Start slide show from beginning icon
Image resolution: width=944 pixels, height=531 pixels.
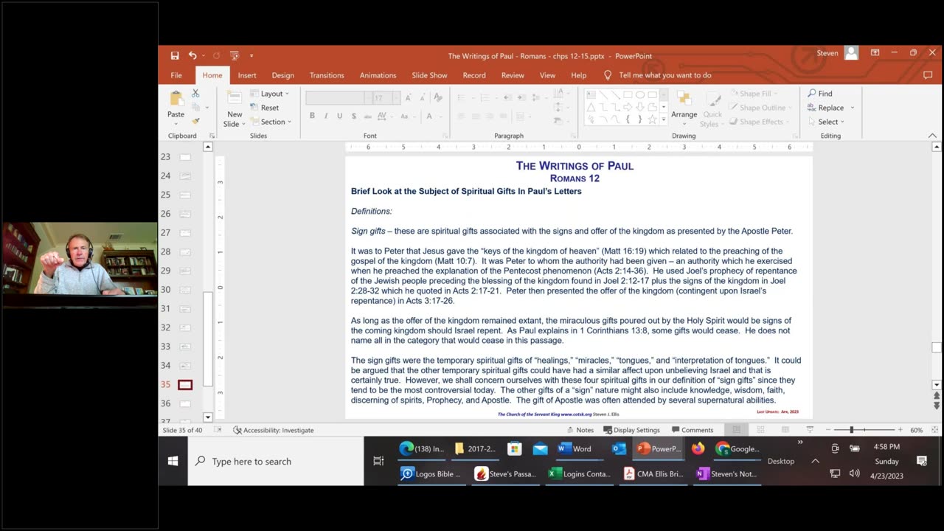pos(235,55)
